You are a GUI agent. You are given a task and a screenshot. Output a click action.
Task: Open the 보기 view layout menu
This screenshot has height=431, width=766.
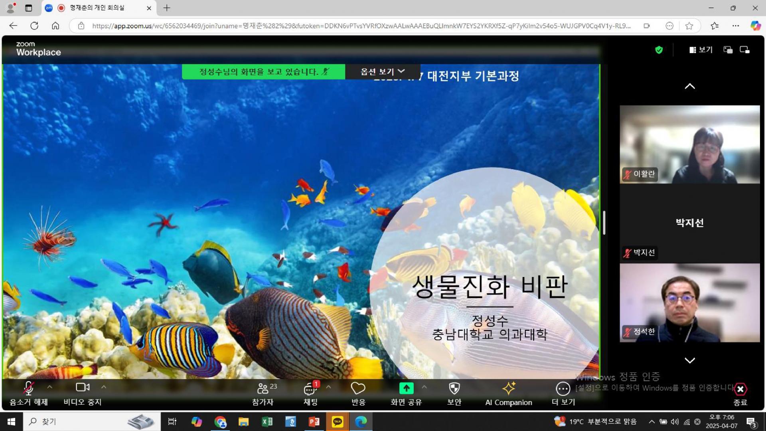(x=701, y=49)
